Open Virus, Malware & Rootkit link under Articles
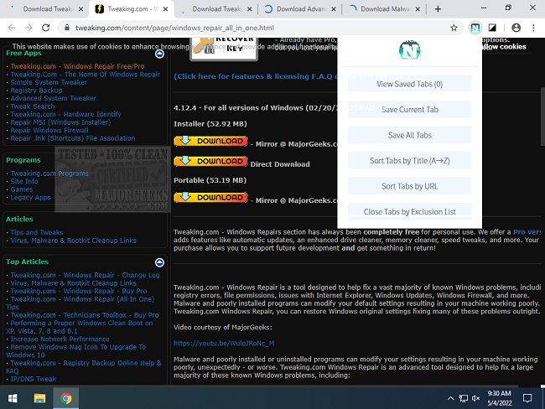Image resolution: width=545 pixels, height=409 pixels. [73, 241]
